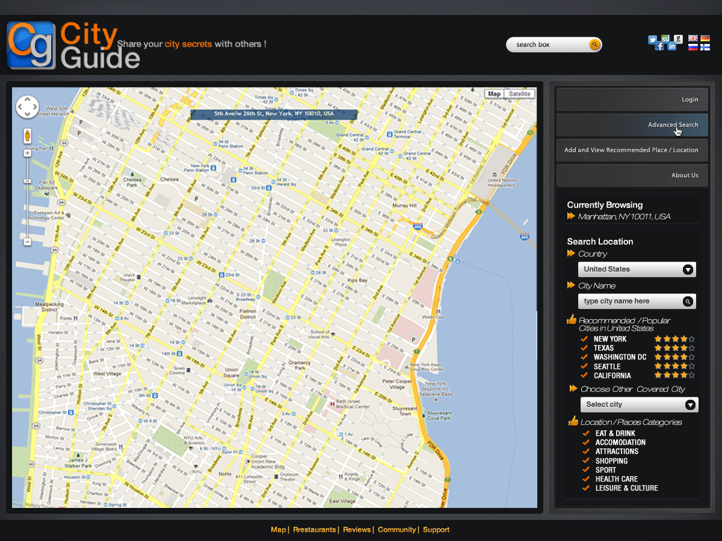Expand the Select city dropdown
The width and height of the screenshot is (722, 541).
coord(640,405)
